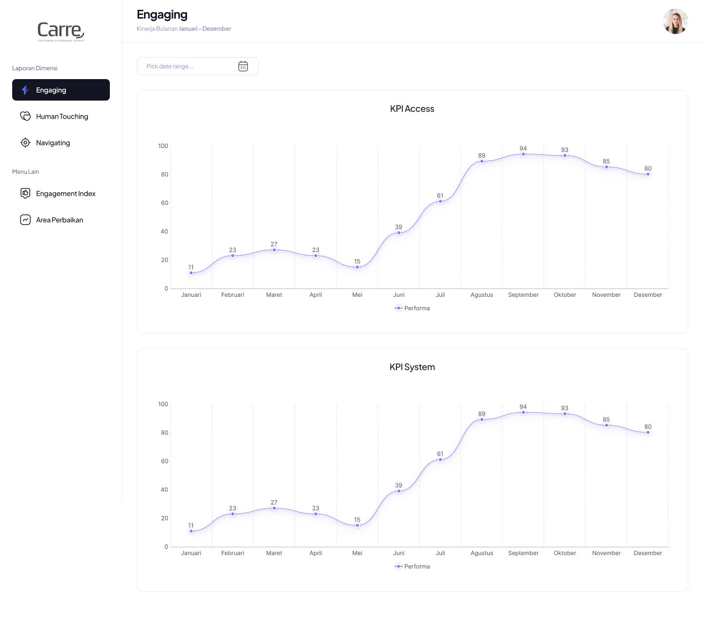Click the Area Perbaikan chart icon
The image size is (703, 621).
point(25,220)
